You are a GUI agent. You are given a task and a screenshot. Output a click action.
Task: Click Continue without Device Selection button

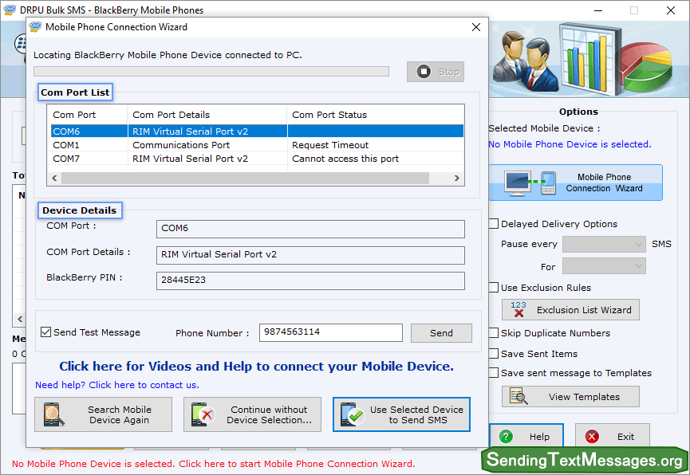253,414
